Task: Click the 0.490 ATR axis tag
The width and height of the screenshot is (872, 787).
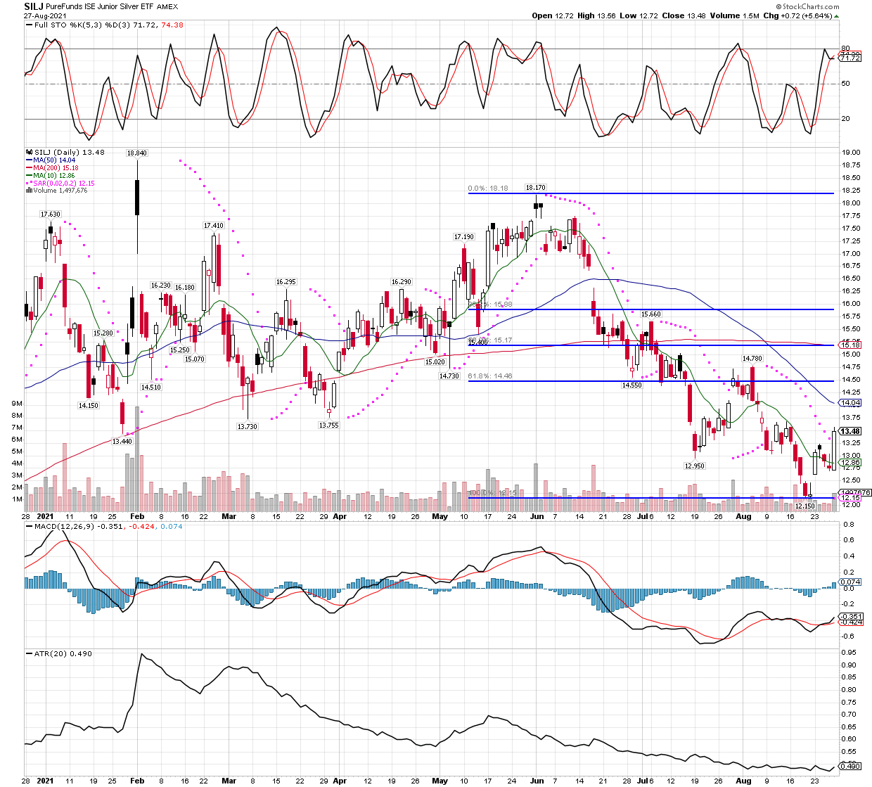Action: (x=851, y=767)
